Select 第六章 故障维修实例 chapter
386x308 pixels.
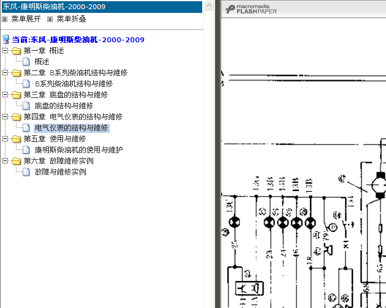(59, 161)
